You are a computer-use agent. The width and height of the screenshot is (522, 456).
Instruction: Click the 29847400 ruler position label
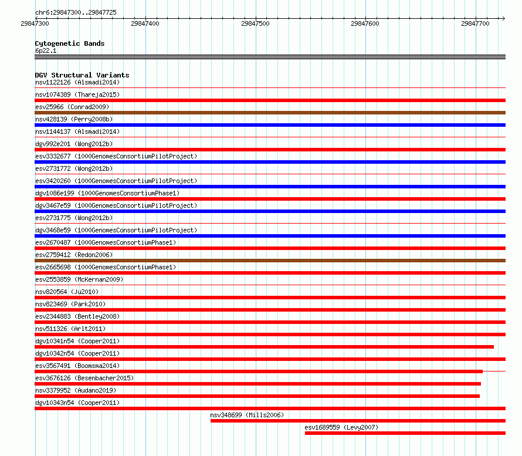tap(145, 23)
